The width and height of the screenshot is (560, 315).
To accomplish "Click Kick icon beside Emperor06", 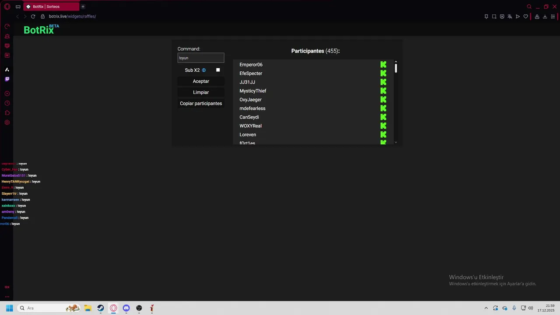I will coord(383,65).
